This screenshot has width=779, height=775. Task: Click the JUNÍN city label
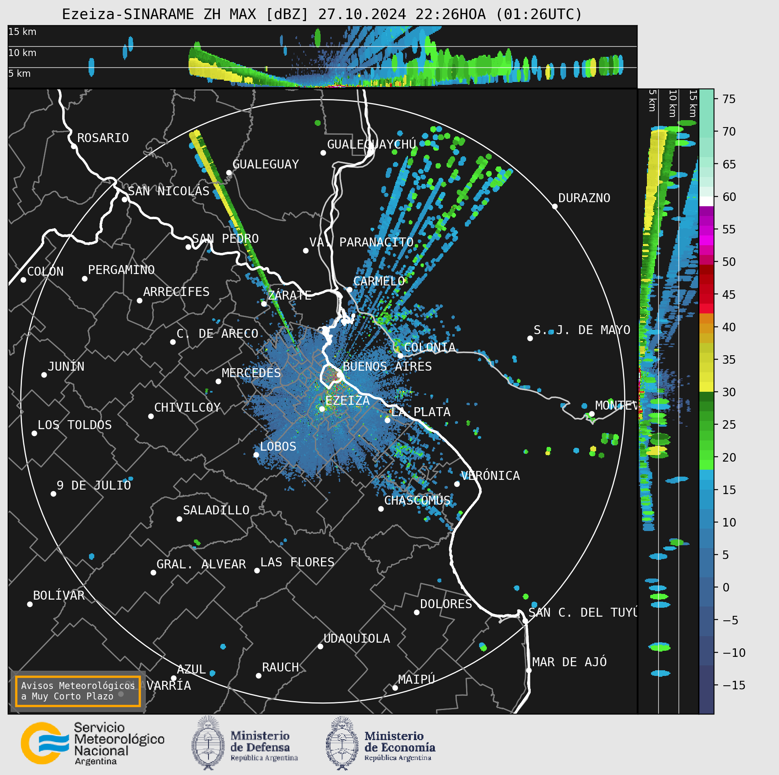pos(66,366)
